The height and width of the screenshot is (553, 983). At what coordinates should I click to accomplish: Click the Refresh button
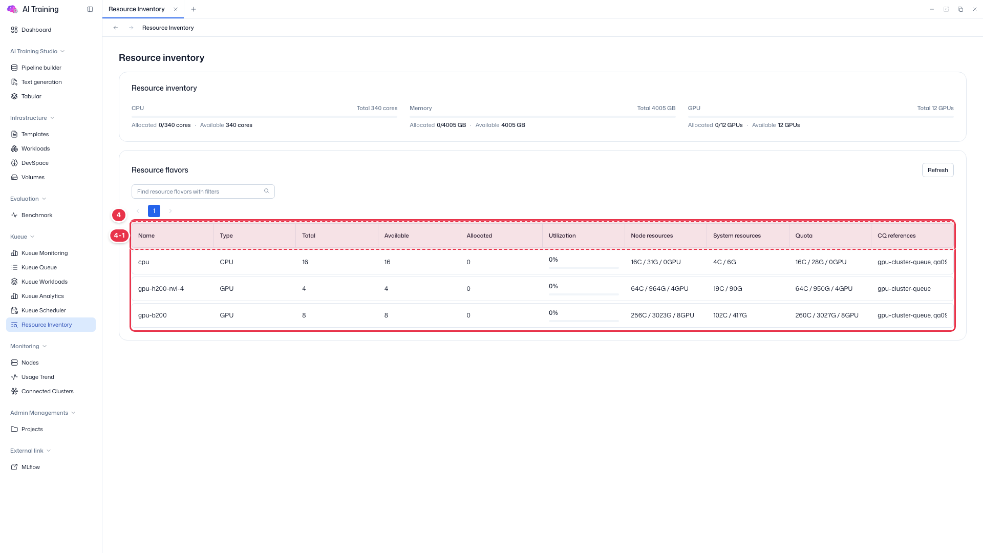(937, 170)
